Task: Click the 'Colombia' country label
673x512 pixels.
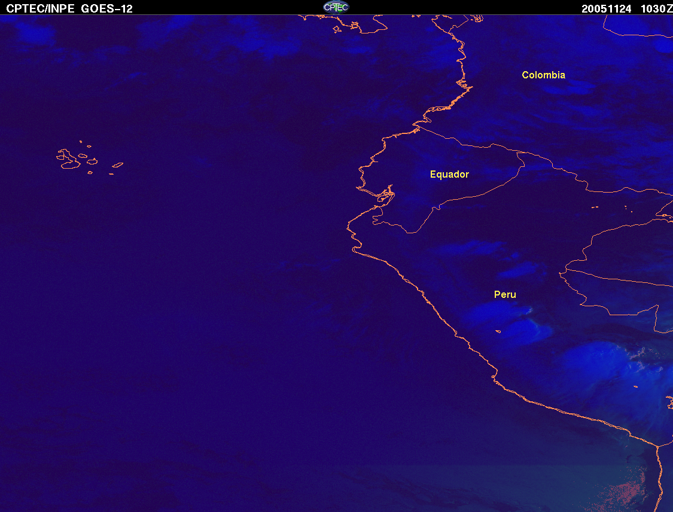Action: tap(543, 75)
